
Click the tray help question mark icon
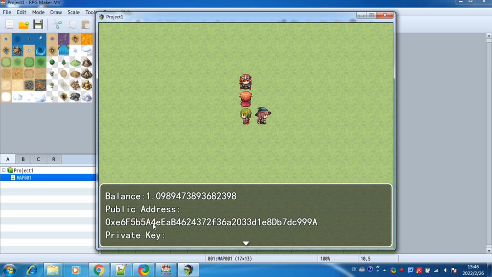(370, 269)
